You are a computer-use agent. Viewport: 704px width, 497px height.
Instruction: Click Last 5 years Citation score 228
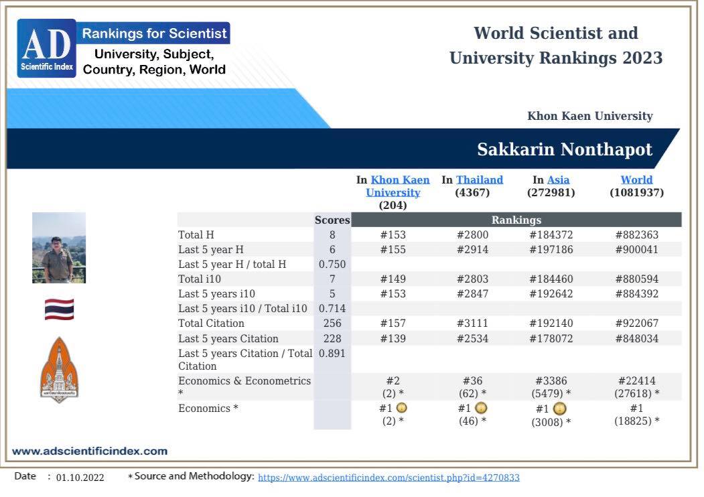tap(332, 338)
